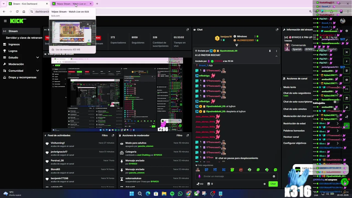
Task: Click the Enviar un mensaje field
Action: (237, 176)
